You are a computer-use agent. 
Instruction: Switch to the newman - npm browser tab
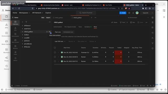(68, 5)
